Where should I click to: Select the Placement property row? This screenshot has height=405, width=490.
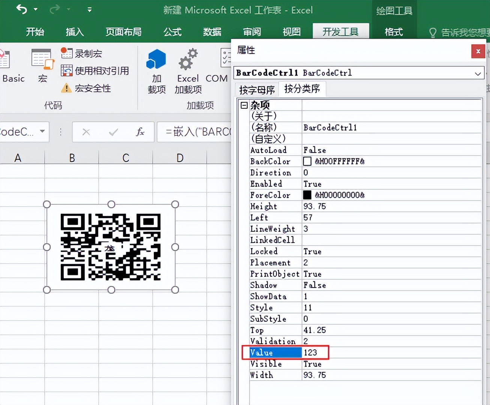365,262
